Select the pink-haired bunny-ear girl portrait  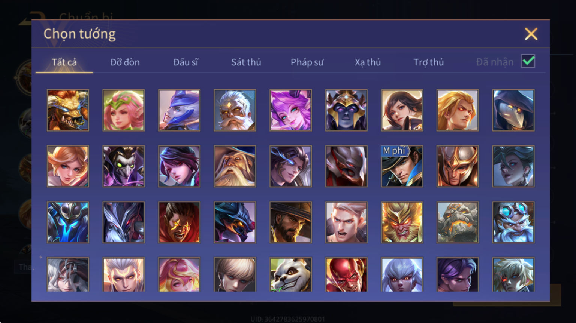290,110
